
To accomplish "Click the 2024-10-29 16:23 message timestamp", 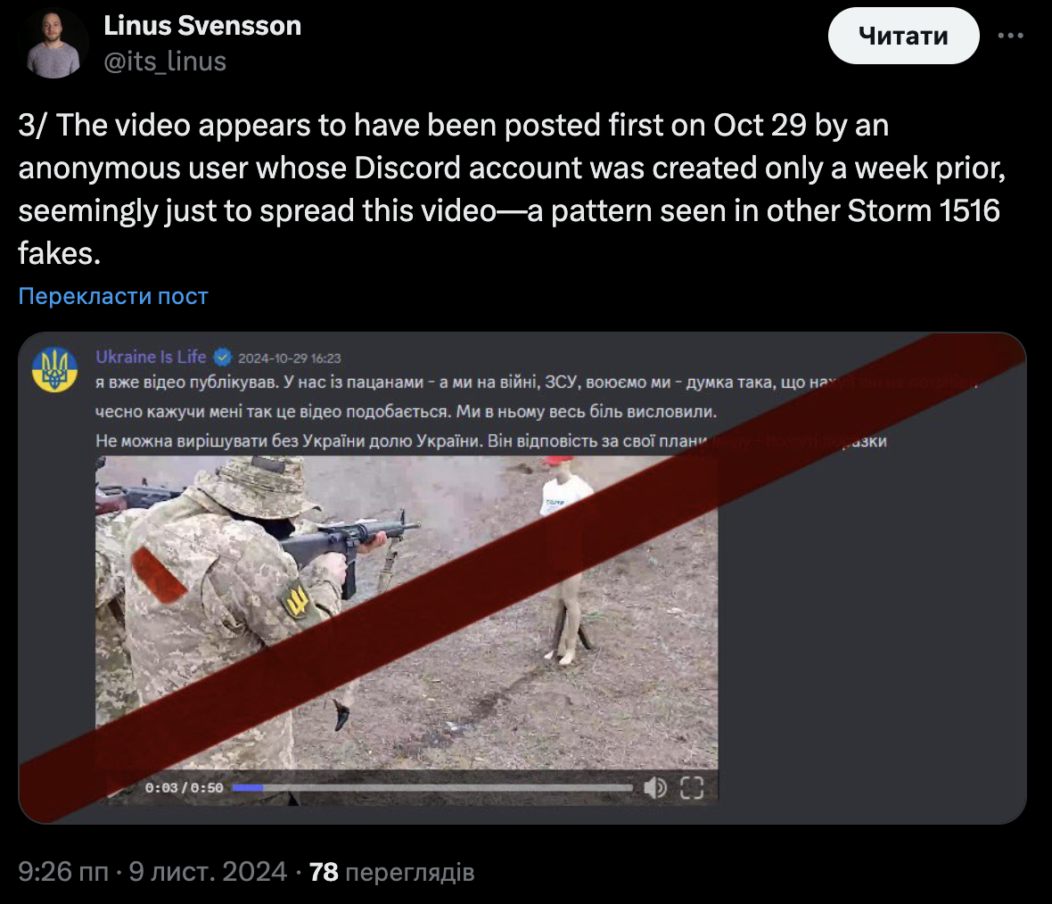I will tap(290, 358).
